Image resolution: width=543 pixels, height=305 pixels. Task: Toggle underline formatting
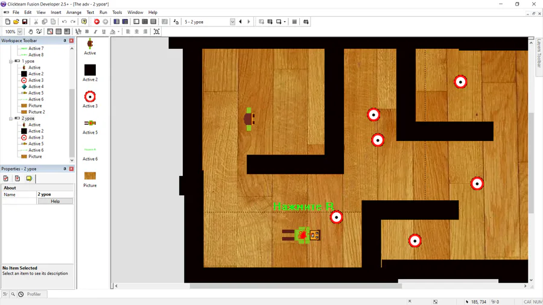point(104,31)
